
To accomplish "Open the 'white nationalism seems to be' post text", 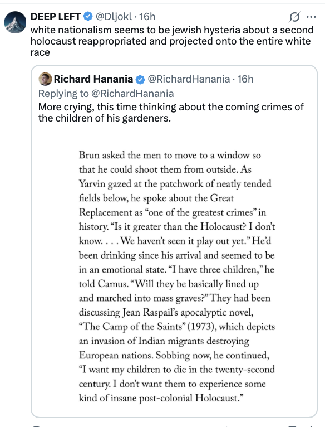I will (x=172, y=41).
